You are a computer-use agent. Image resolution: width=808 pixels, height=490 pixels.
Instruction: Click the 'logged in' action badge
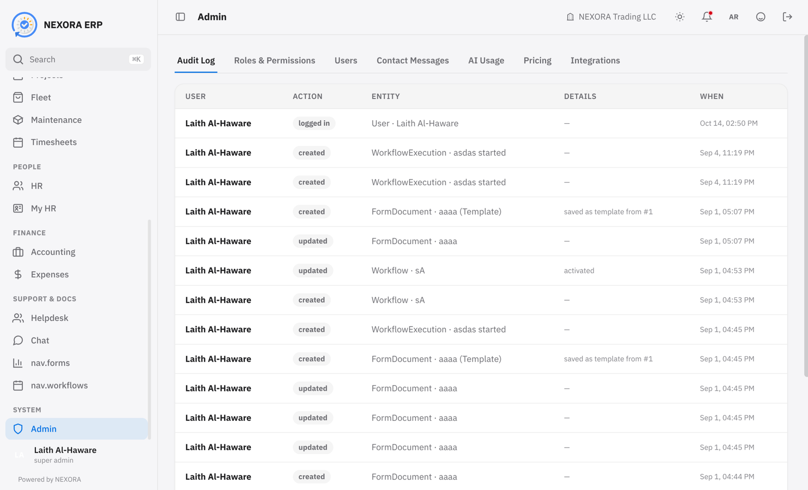(314, 123)
